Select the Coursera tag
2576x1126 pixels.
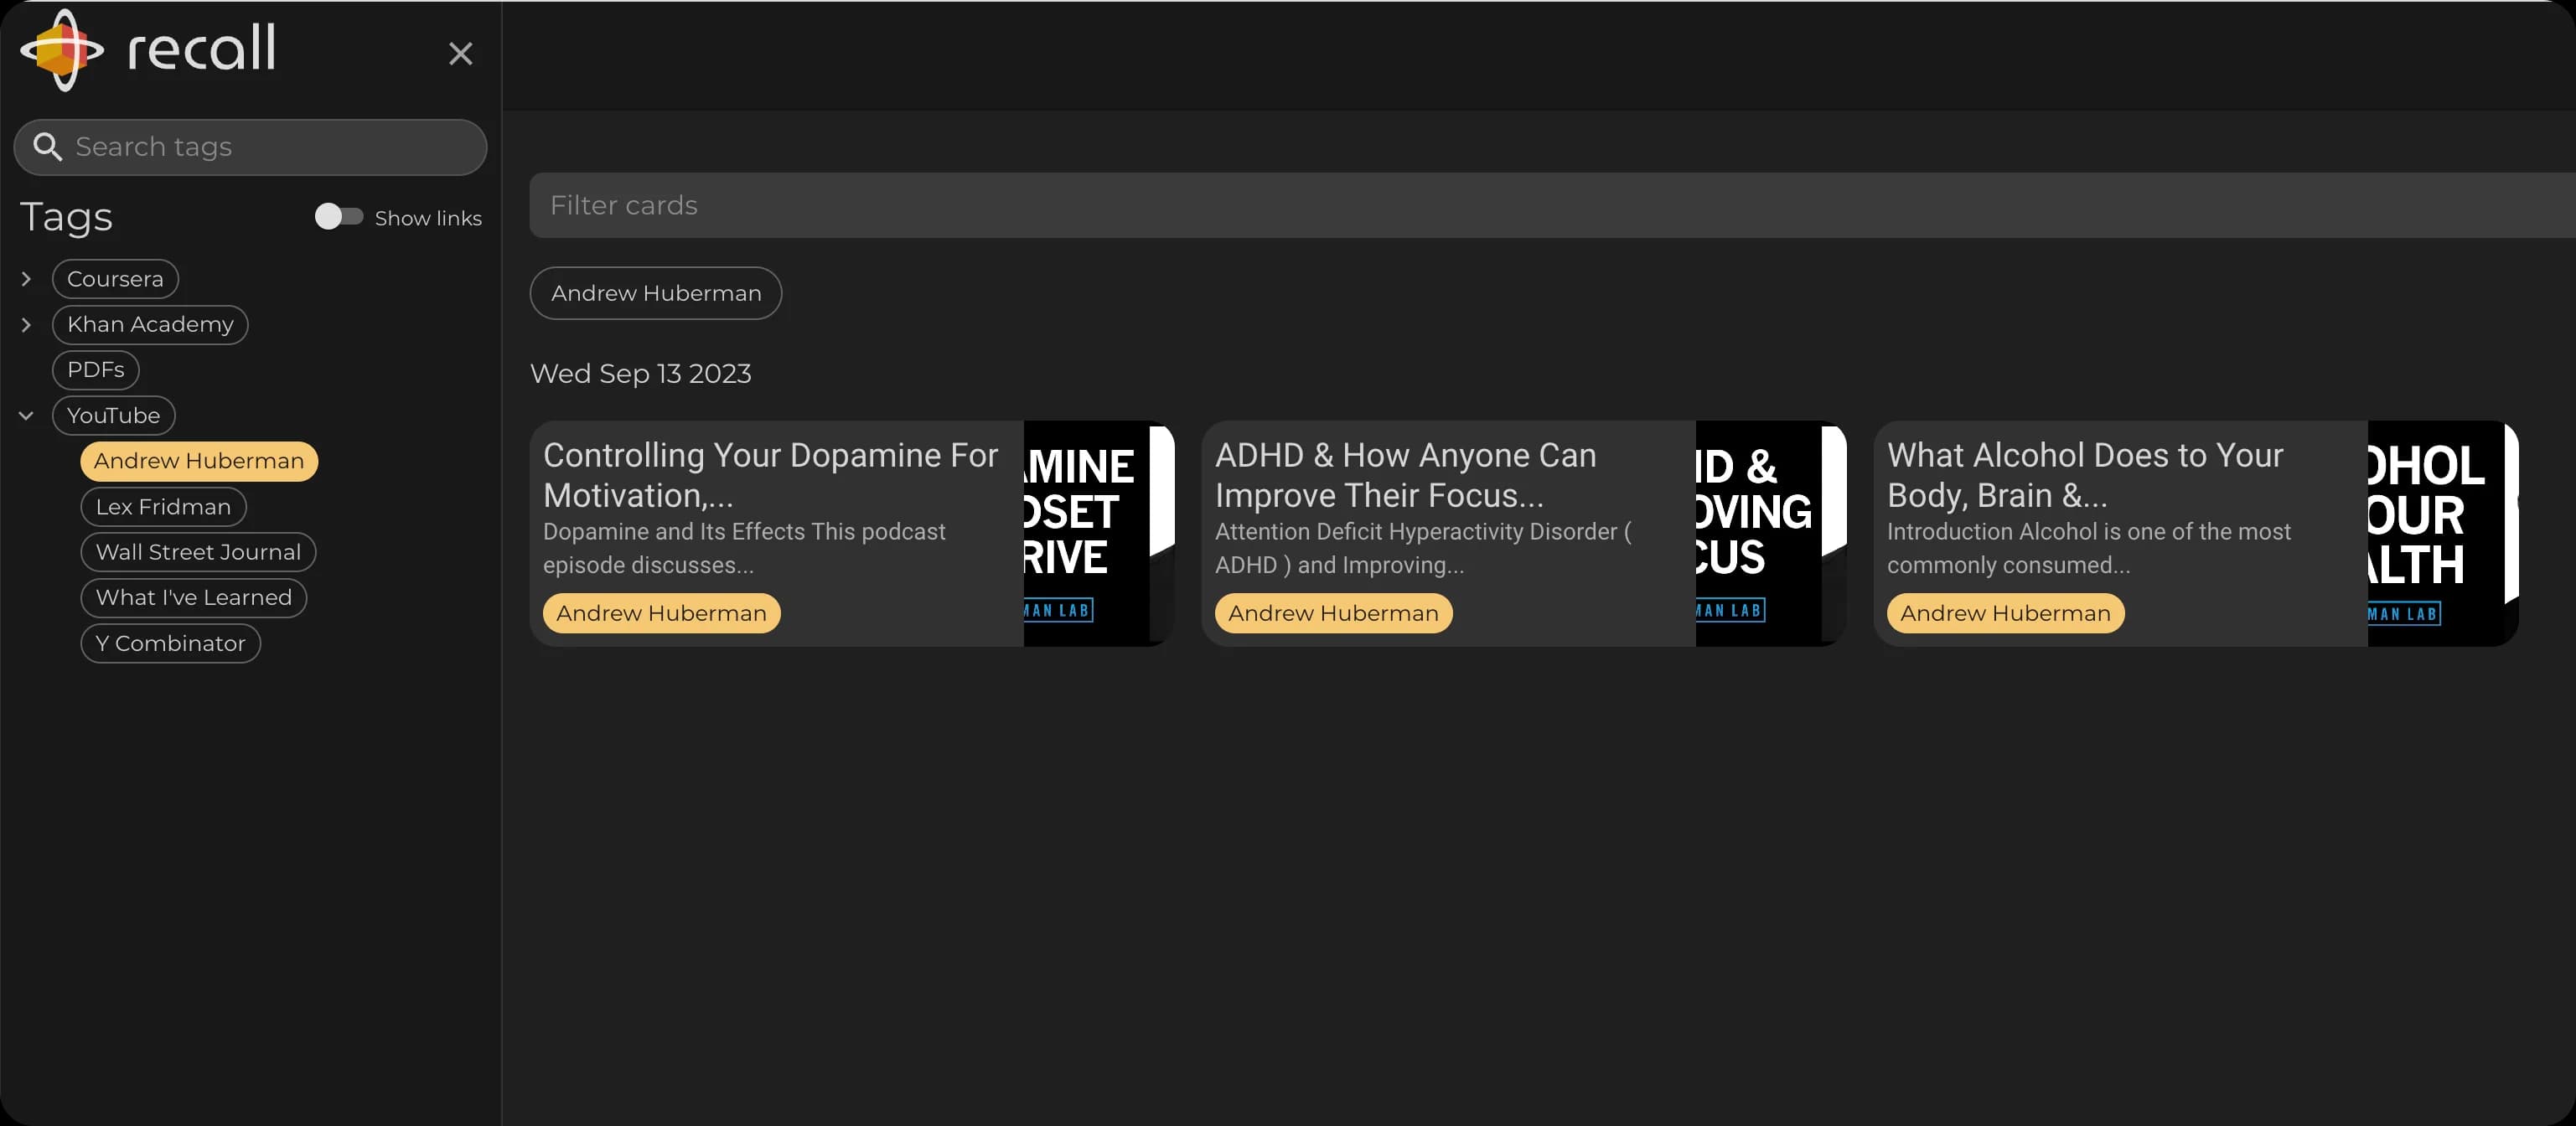[115, 279]
